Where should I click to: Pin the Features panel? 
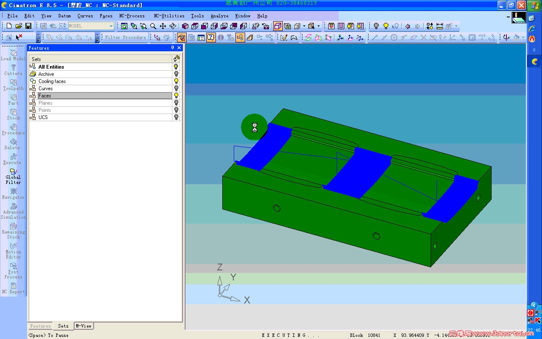click(172, 48)
